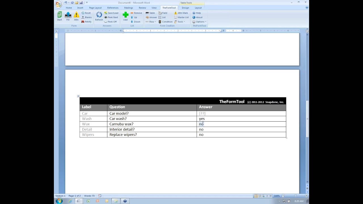
Task: Click the Undo button in Quick Access
Action: click(66, 3)
